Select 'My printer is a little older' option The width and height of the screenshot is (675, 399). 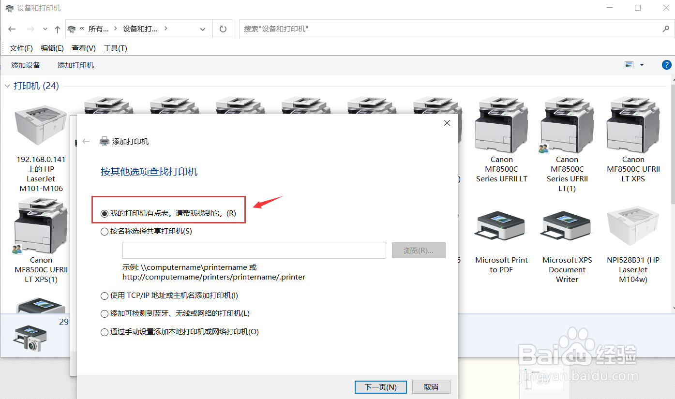point(168,213)
